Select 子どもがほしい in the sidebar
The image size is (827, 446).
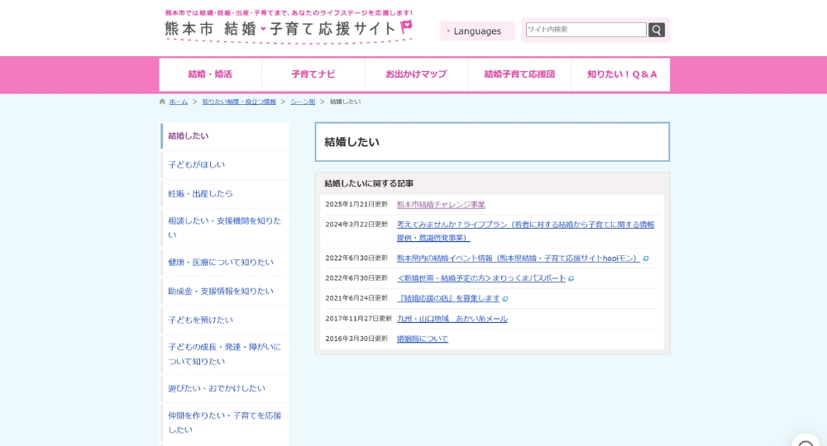click(x=225, y=165)
